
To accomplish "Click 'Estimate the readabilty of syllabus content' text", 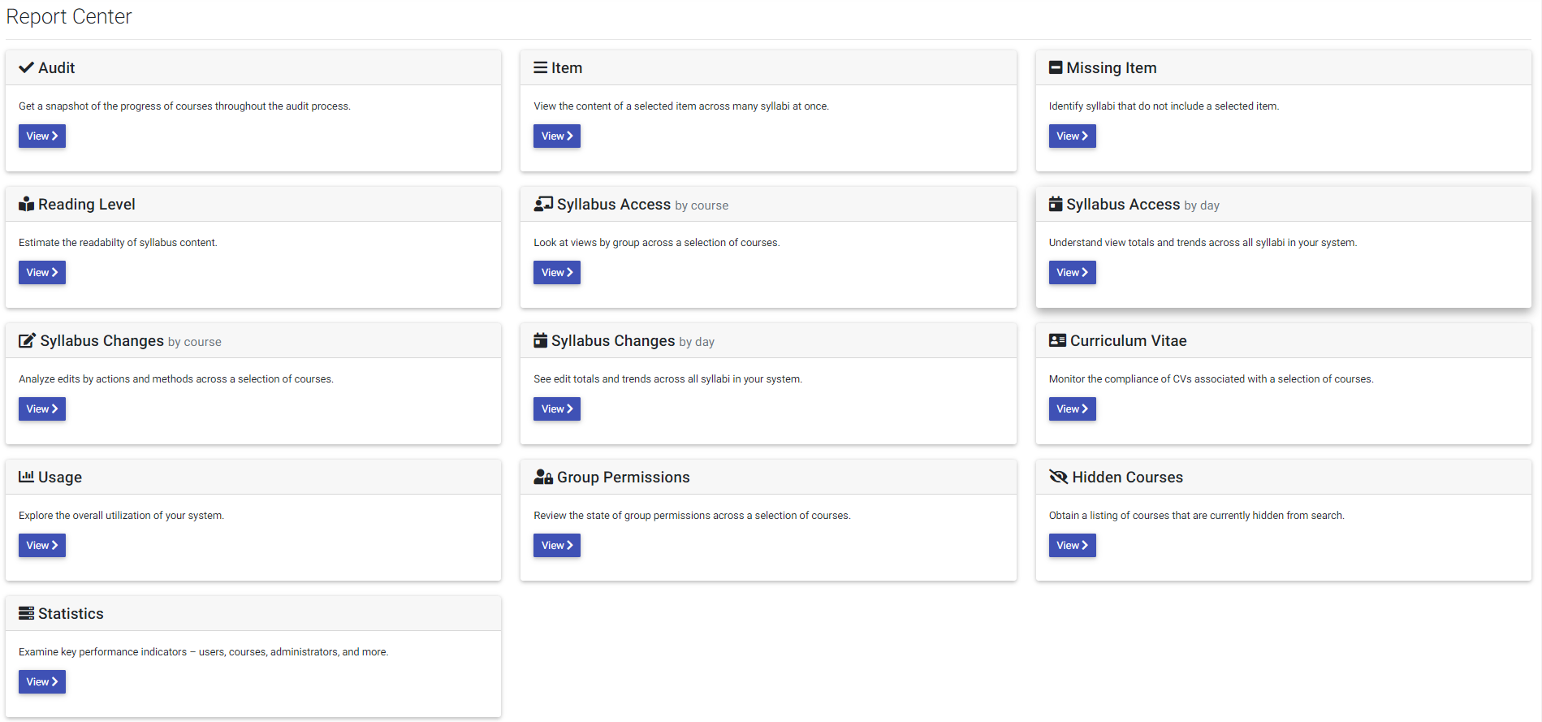I will tap(118, 242).
